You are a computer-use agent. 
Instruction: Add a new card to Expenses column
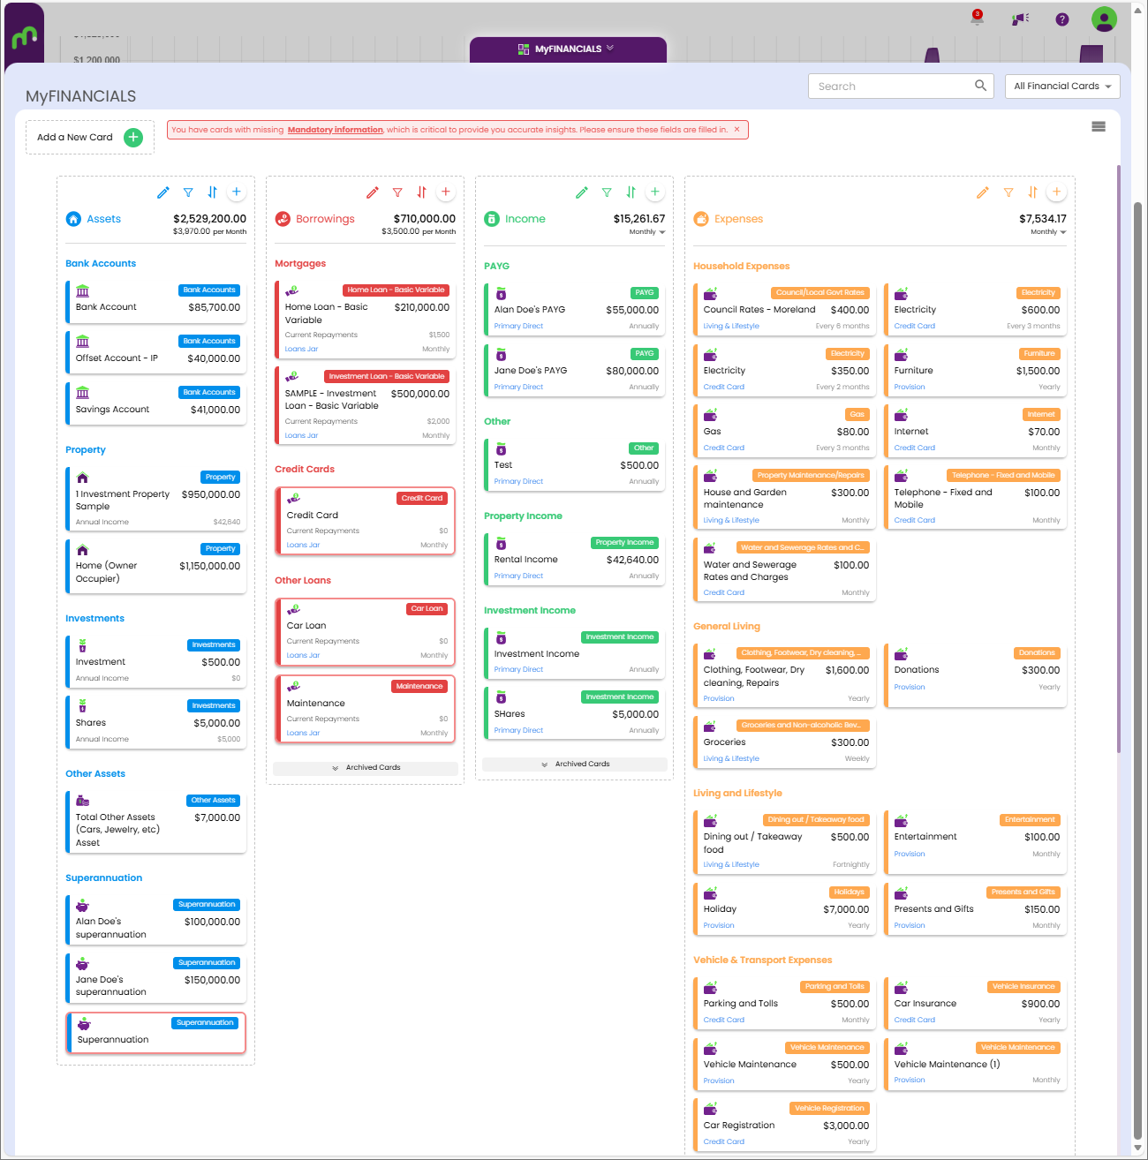click(1057, 192)
